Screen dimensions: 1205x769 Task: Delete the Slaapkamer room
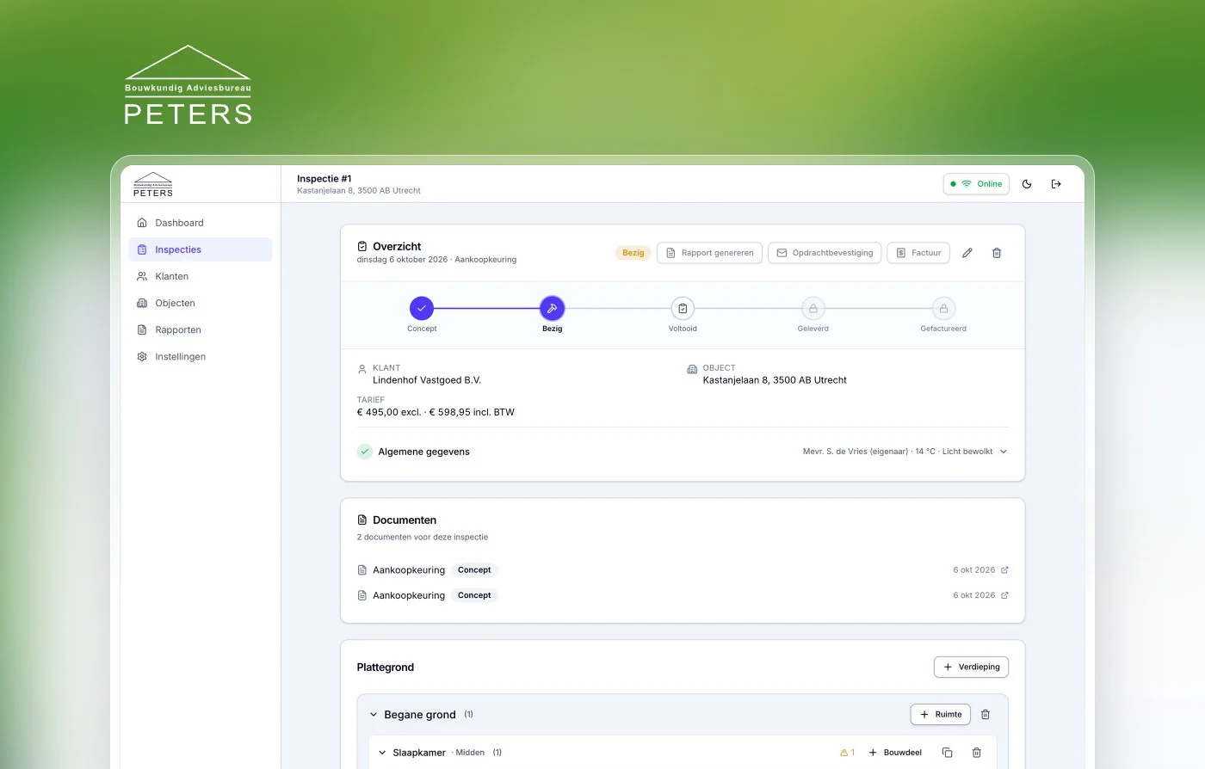(977, 753)
